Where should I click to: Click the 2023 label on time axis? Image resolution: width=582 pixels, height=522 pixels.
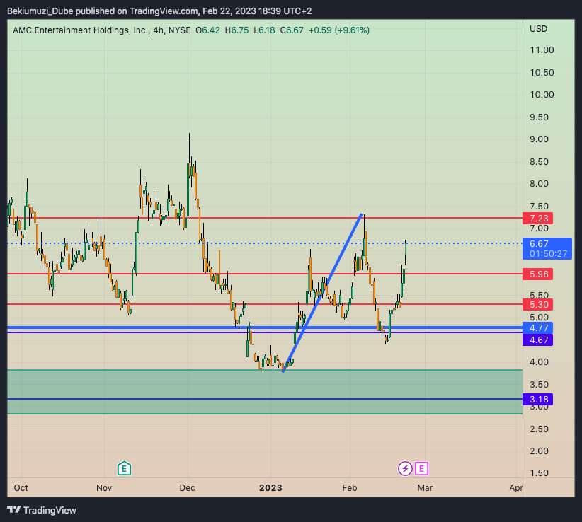coord(270,487)
